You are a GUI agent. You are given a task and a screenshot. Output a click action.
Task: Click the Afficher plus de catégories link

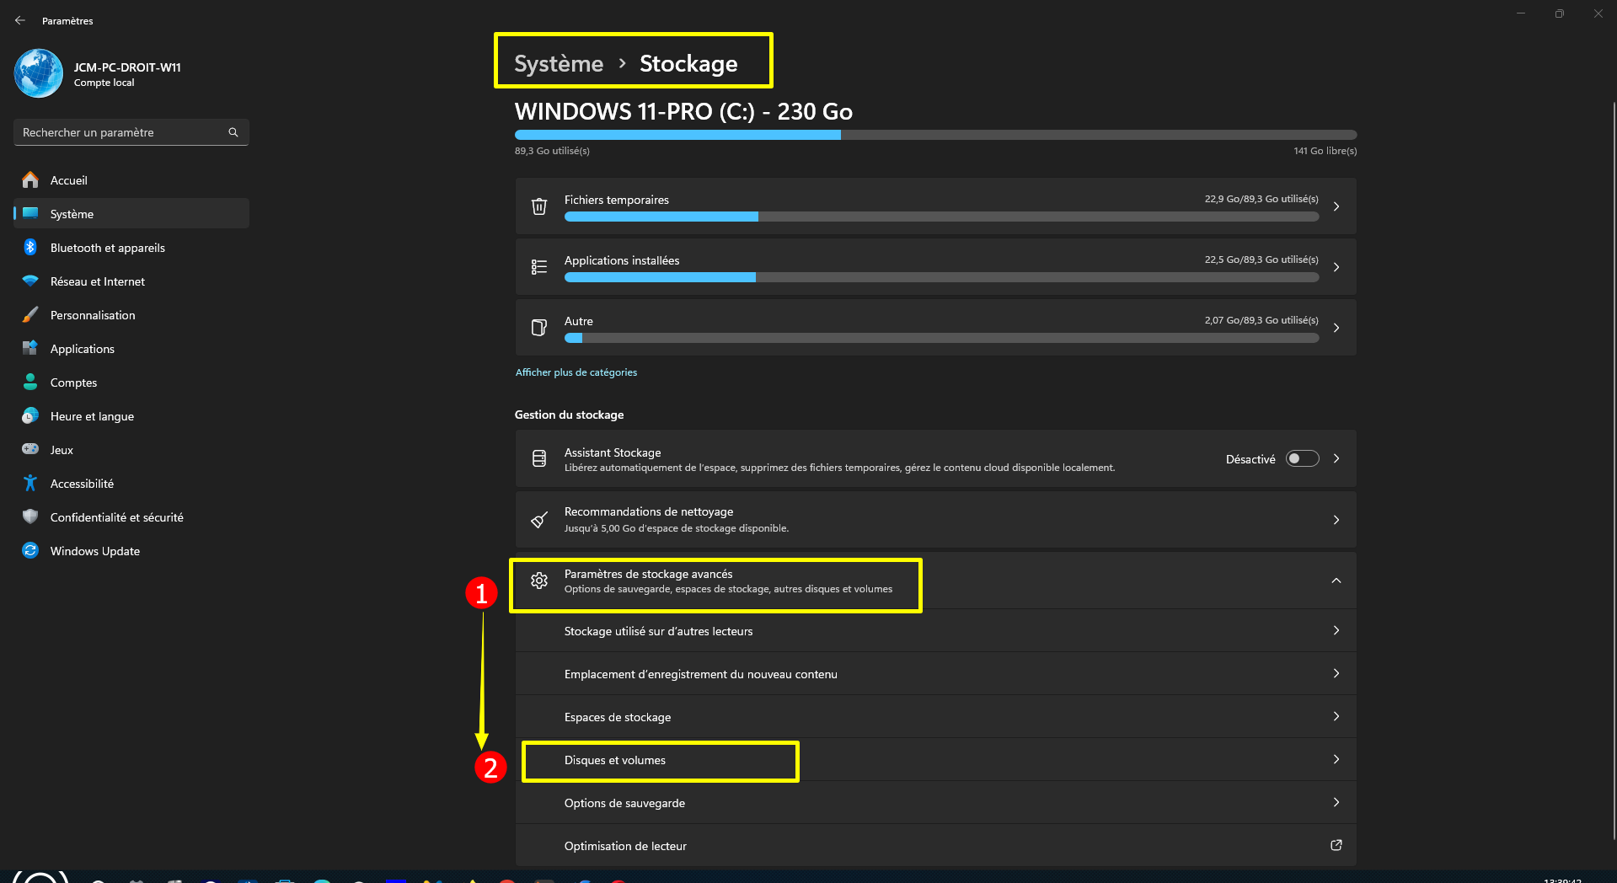576,372
